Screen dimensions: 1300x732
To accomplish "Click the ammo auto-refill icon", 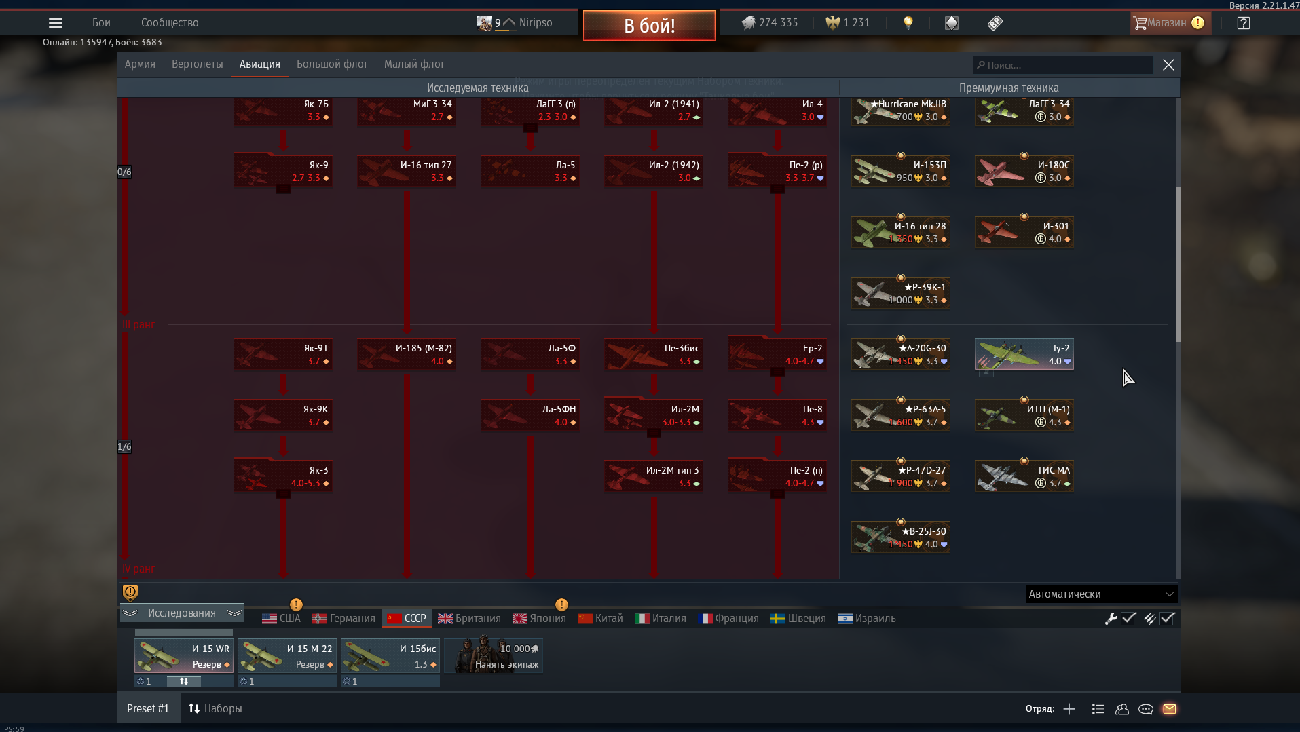I will [1149, 619].
